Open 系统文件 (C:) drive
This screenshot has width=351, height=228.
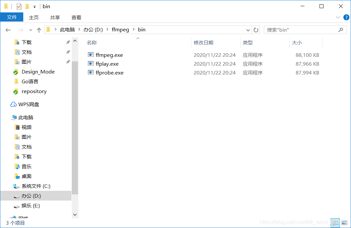(x=36, y=186)
